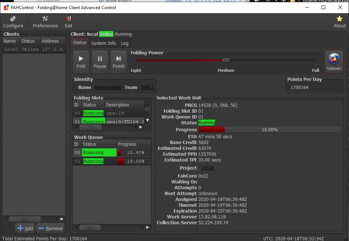
Task: Click the Fold play button
Action: pos(81,62)
